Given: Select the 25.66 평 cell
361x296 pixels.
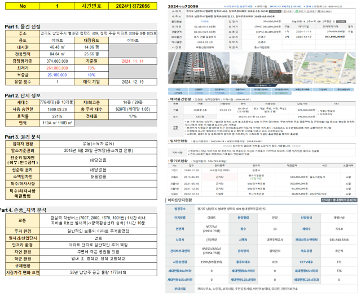Looking at the screenshot, I should 91,54.
